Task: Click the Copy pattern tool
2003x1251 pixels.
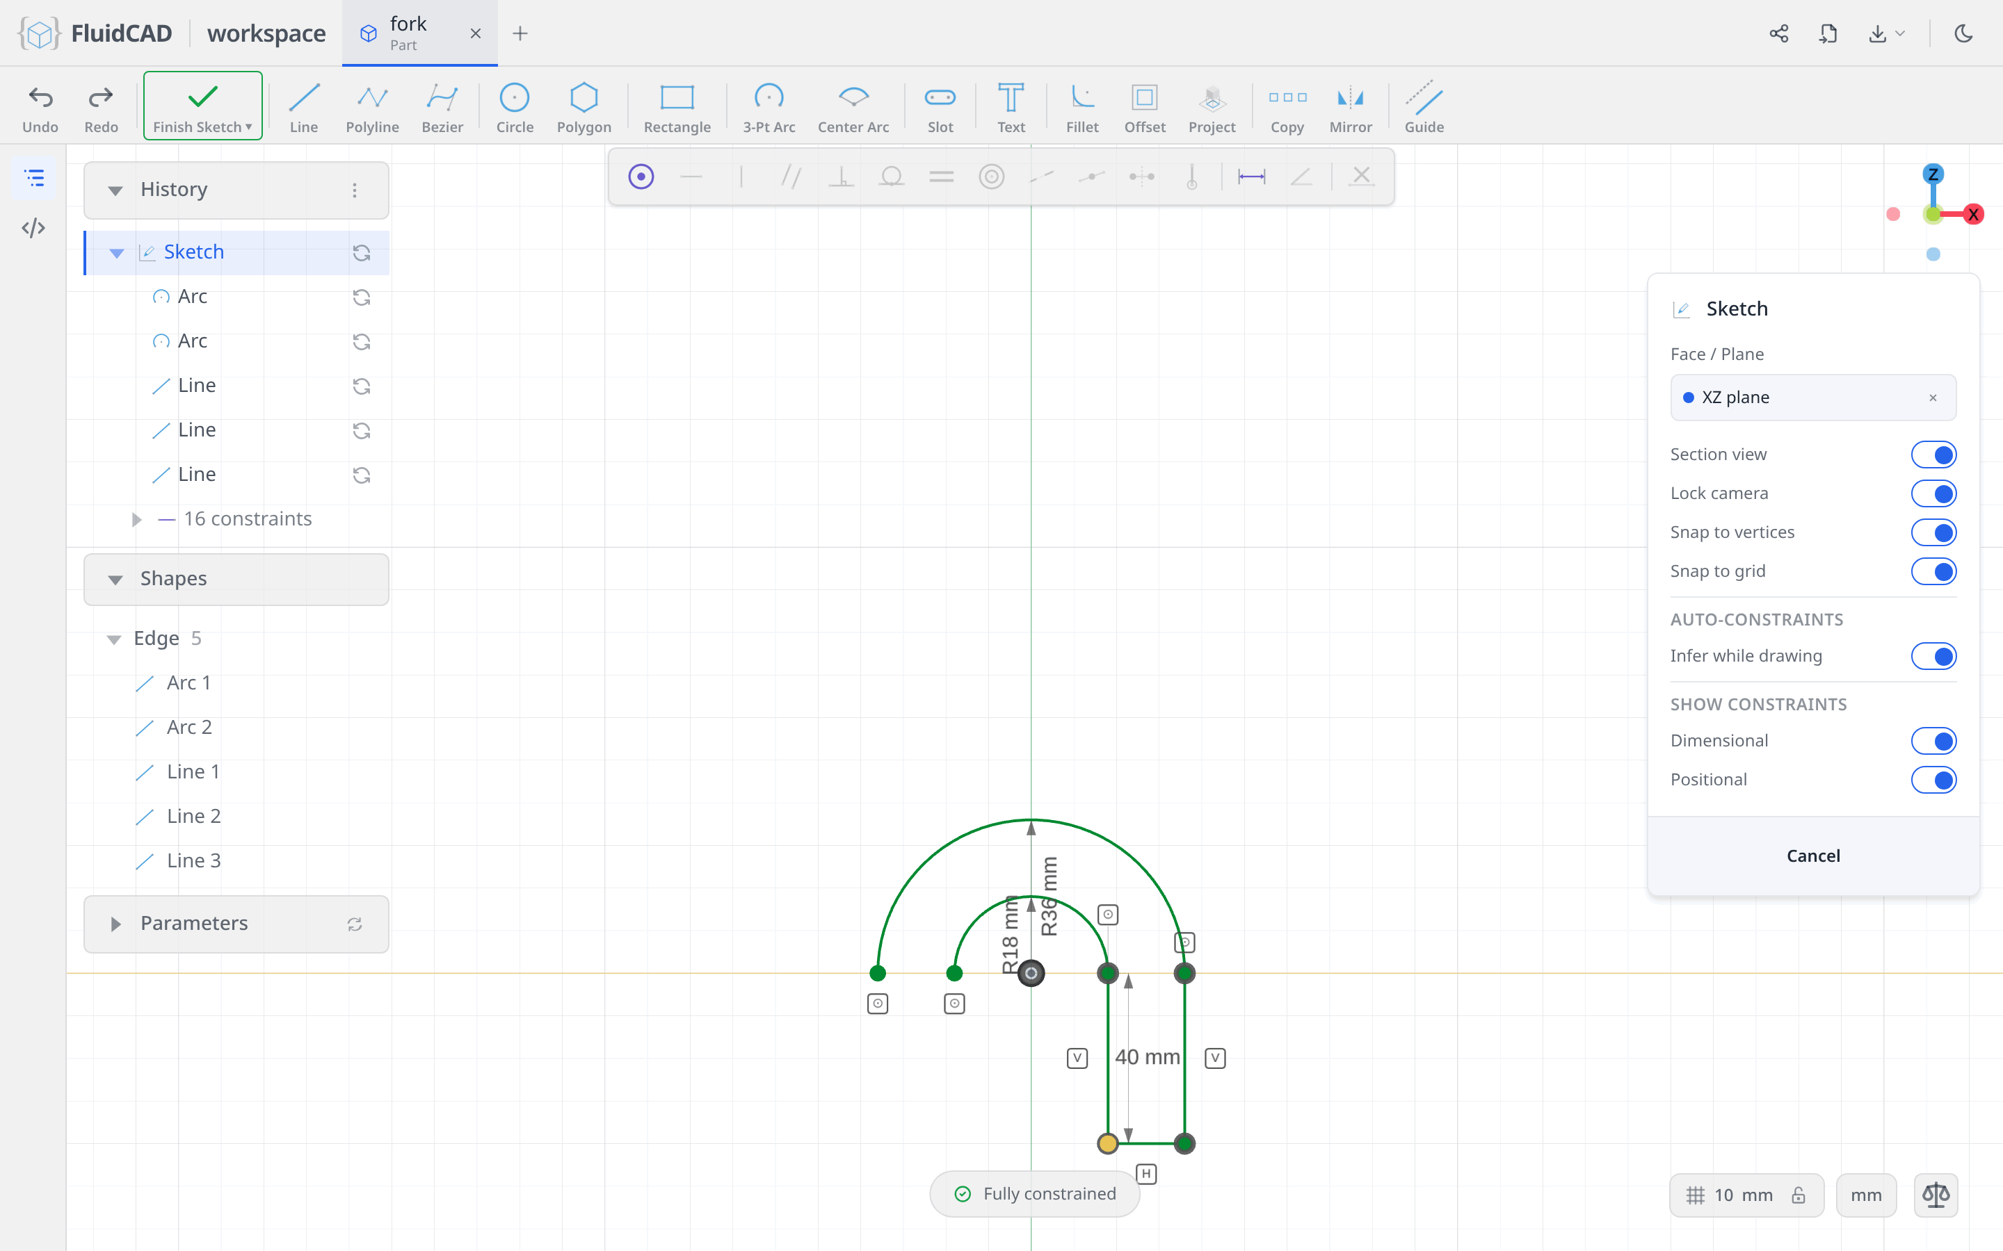Action: click(x=1287, y=107)
